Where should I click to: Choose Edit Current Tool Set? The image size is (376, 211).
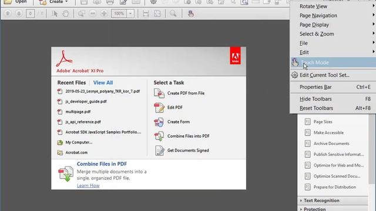pos(333,75)
